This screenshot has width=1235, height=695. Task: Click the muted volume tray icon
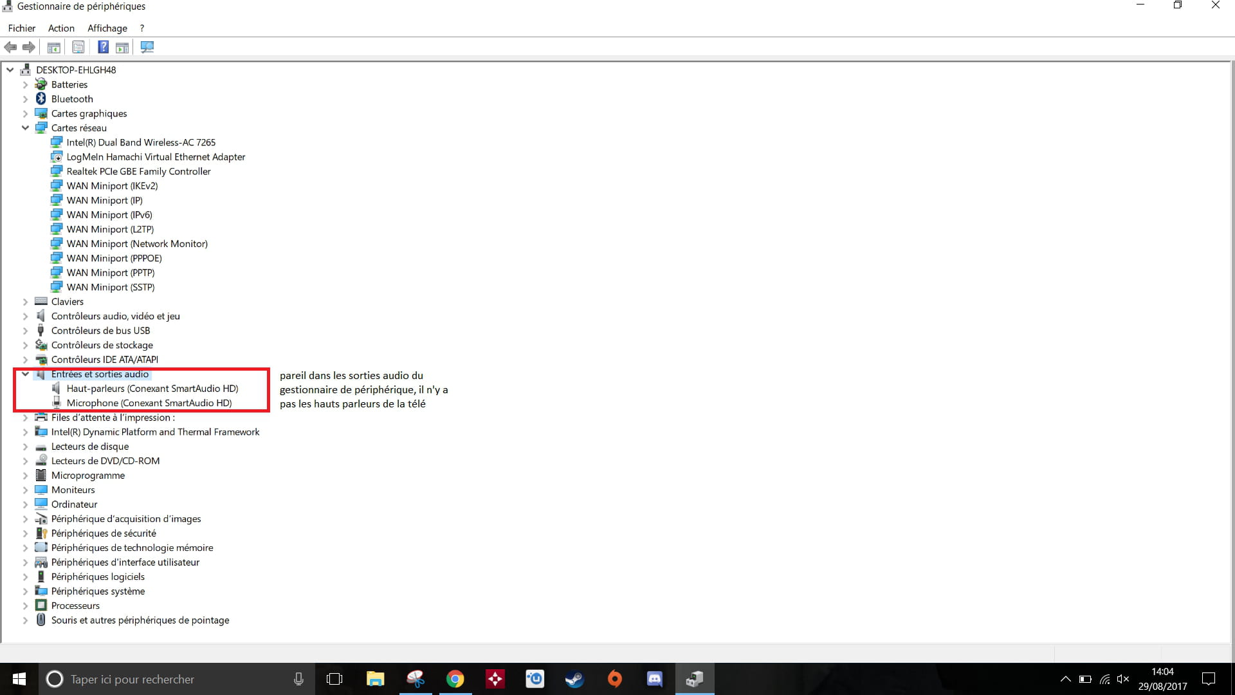(x=1123, y=679)
